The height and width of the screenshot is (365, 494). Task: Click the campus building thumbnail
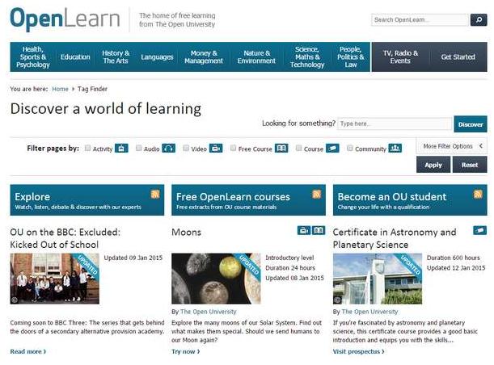(x=378, y=279)
